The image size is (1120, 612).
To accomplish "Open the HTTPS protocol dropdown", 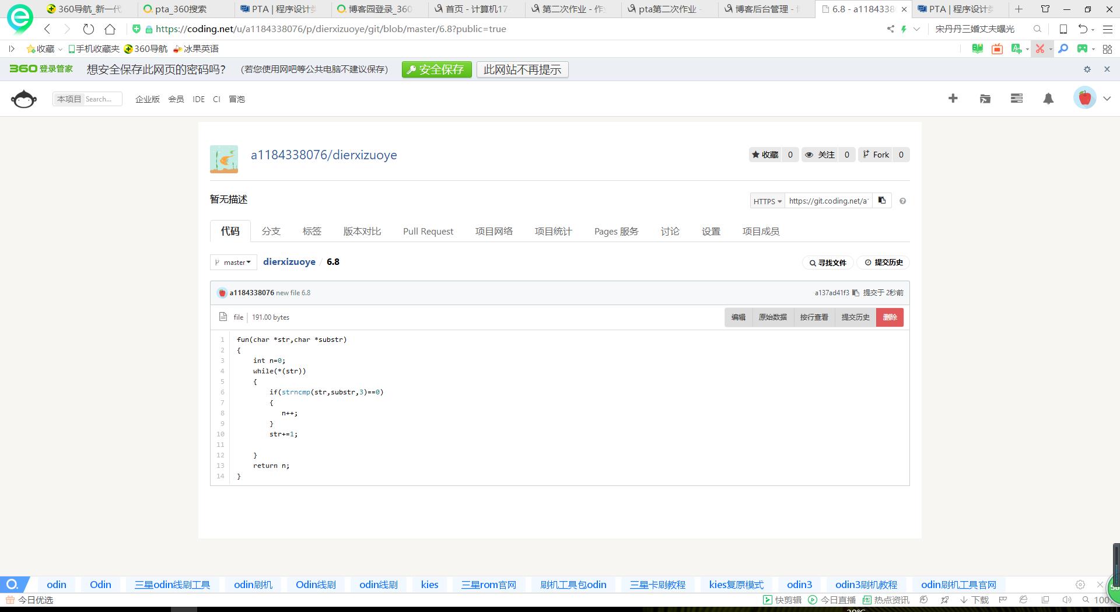I will coord(767,201).
